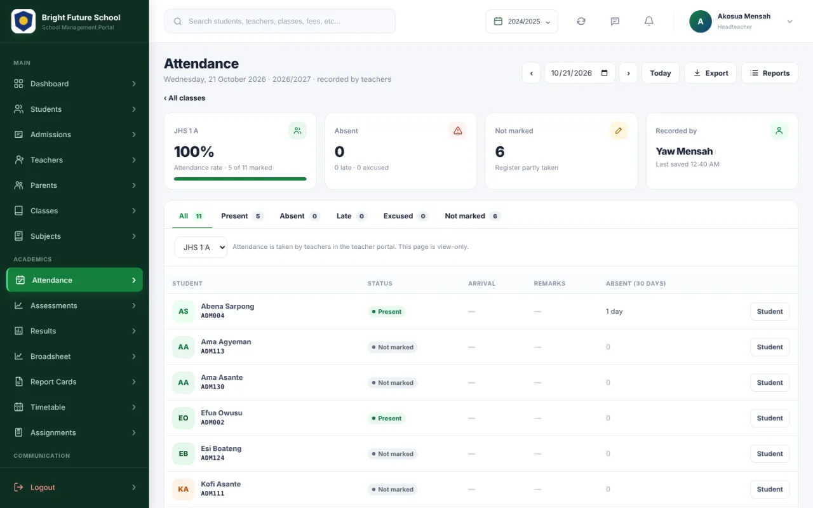
Task: Click the pencil icon on Not marked card
Action: [x=618, y=131]
